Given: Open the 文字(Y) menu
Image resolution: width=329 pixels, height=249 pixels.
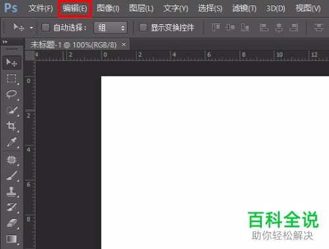Looking at the screenshot, I should (x=176, y=9).
